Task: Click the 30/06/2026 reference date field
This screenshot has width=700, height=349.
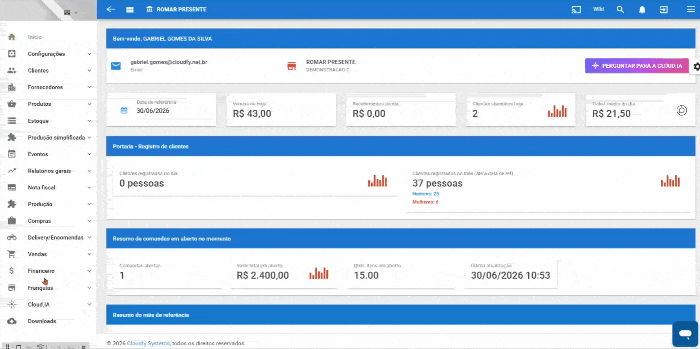Action: 153,111
